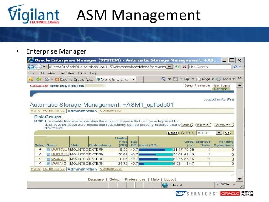Click the Quick Tabs grid icon

pyautogui.click(x=47, y=79)
